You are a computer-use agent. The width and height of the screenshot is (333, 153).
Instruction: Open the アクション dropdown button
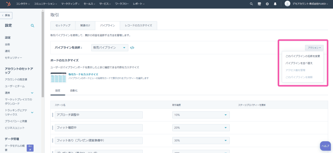[x=314, y=48]
